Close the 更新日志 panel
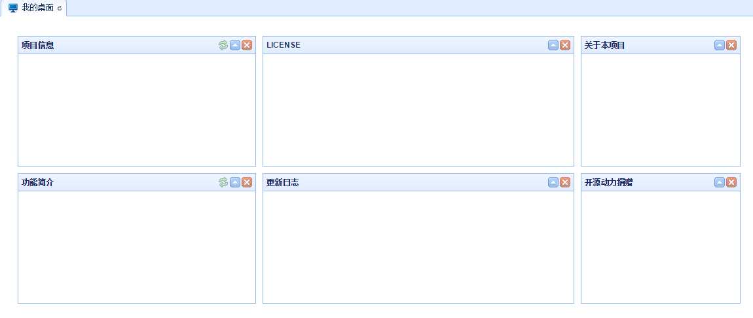Viewport: 753px width, 318px height. [x=565, y=182]
